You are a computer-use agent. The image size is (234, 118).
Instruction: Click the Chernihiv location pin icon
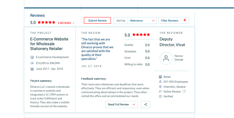[160, 87]
